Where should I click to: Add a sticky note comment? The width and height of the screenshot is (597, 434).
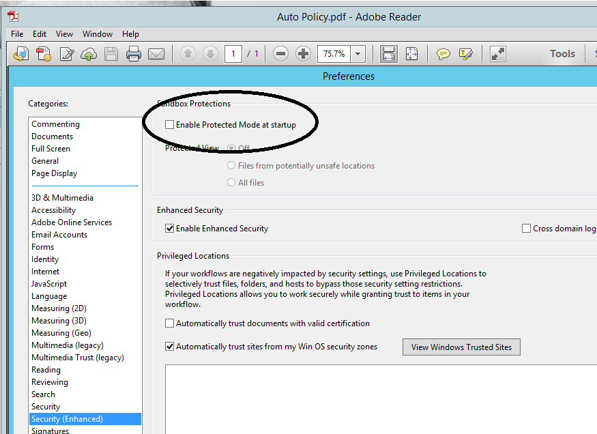pos(443,54)
